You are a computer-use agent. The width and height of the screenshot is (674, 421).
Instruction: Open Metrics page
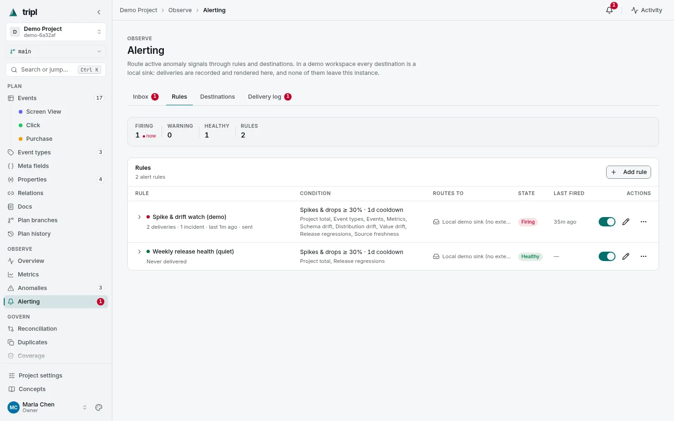coord(56,275)
